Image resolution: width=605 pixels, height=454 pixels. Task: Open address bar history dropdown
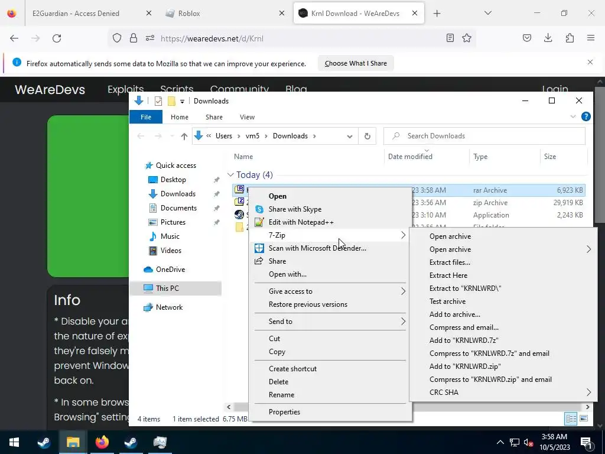[x=350, y=137]
